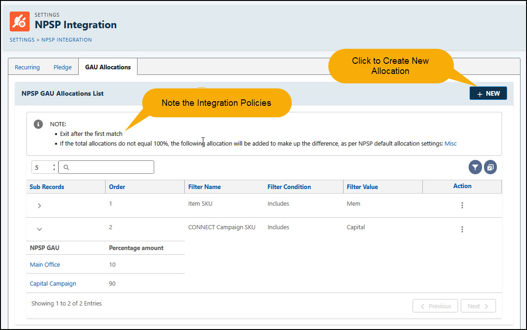Click the + NEW button

[x=488, y=93]
